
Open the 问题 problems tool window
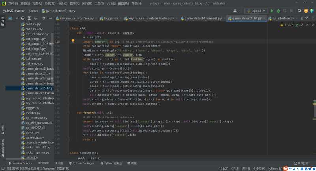point(59,163)
